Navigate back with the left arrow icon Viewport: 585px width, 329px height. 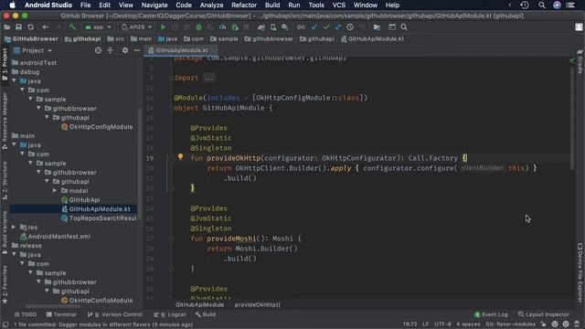(x=45, y=27)
